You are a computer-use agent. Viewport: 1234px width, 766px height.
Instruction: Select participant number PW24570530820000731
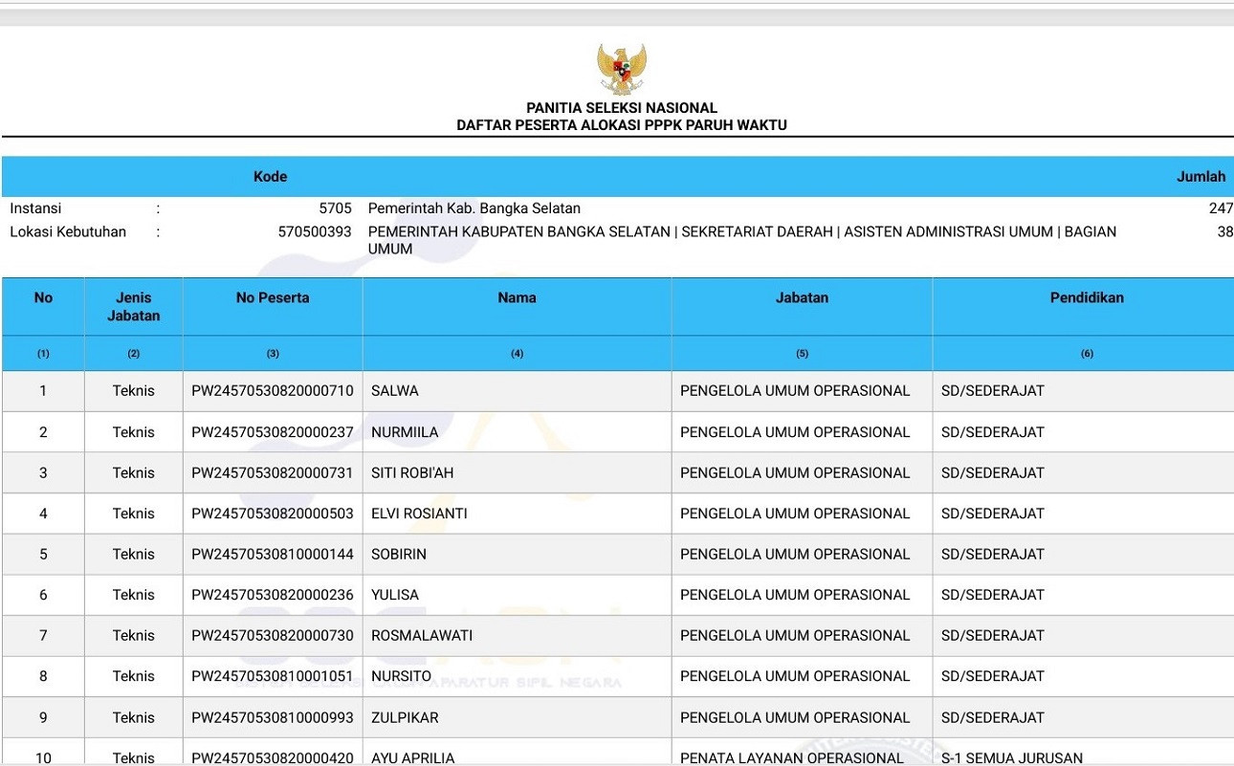pyautogui.click(x=273, y=472)
